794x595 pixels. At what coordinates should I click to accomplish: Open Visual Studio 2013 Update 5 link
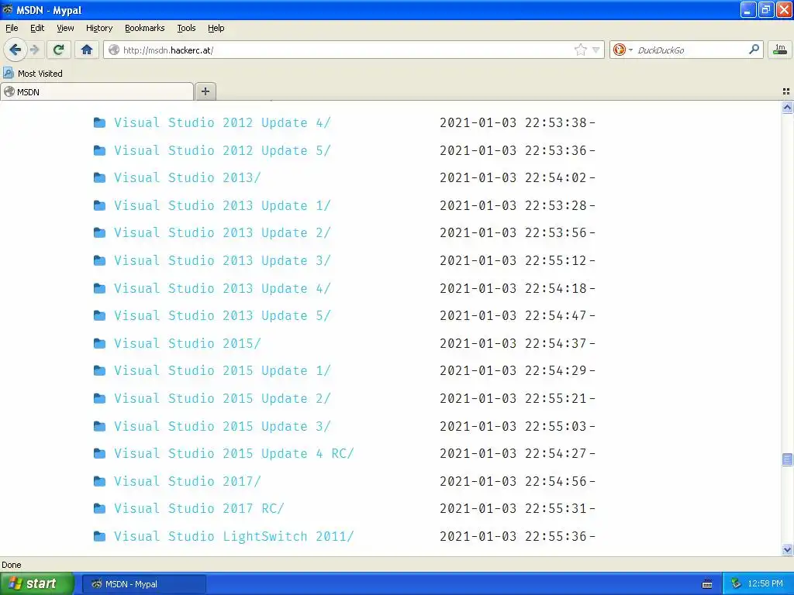coord(223,316)
